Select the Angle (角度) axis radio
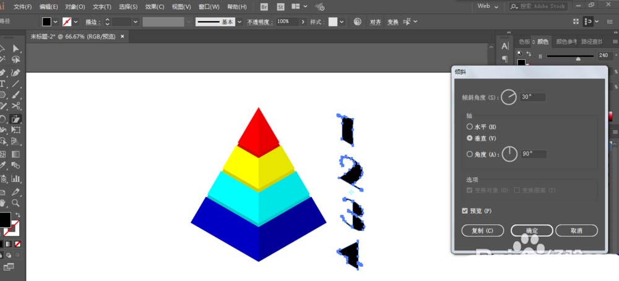619x281 pixels. (x=469, y=154)
